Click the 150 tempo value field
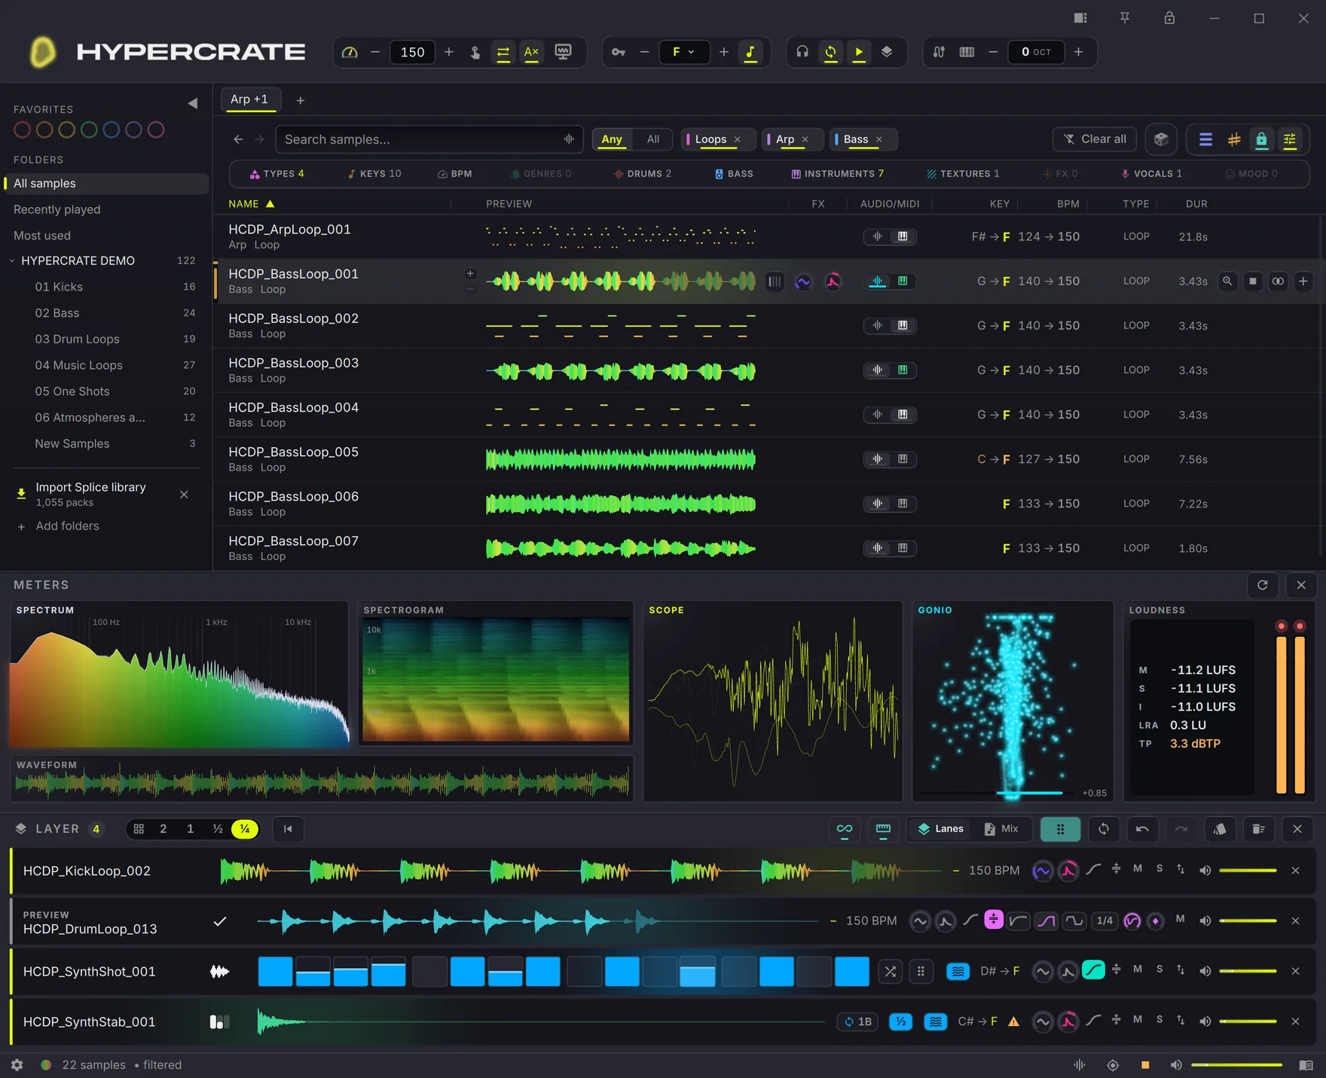Image resolution: width=1326 pixels, height=1078 pixels. point(412,52)
